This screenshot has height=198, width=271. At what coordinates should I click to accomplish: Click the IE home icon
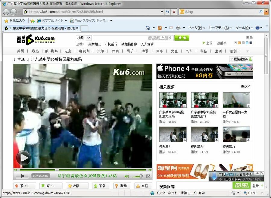[x=148, y=28]
